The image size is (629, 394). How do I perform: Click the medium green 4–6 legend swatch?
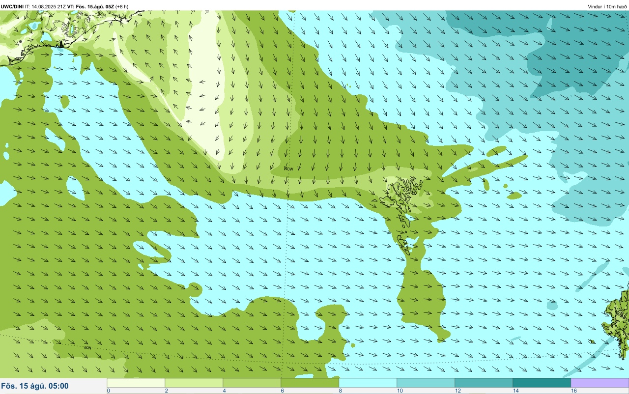coord(252,383)
